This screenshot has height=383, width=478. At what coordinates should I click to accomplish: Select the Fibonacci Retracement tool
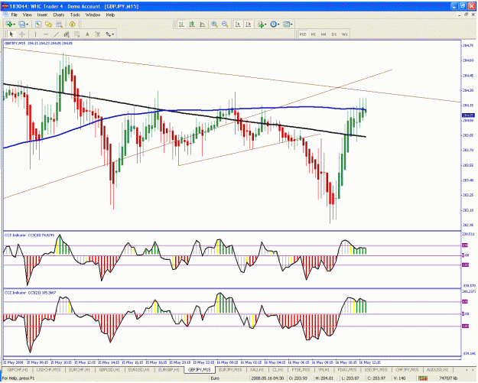pos(76,34)
